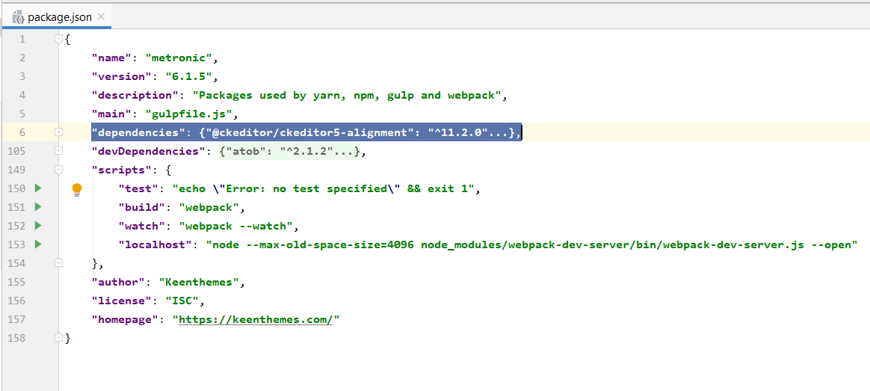This screenshot has height=391, width=870.
Task: Collapse the scripts block at line 149
Action: [59, 170]
